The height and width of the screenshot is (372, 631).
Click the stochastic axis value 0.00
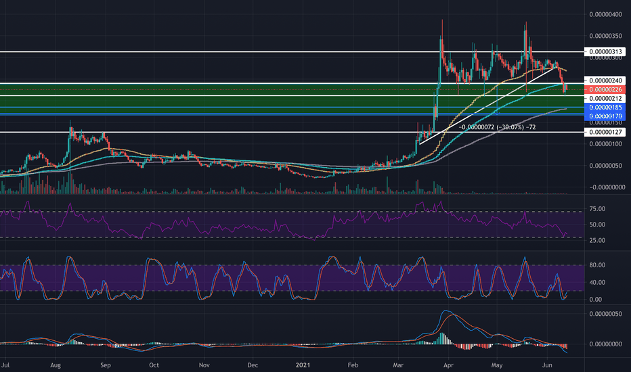point(596,299)
